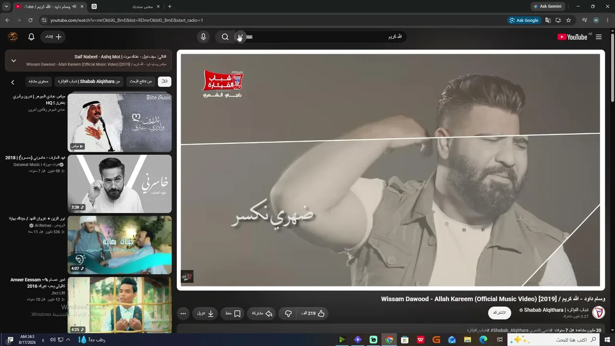This screenshot has height=346, width=615.
Task: Click Ask Google in address bar
Action: click(x=524, y=20)
